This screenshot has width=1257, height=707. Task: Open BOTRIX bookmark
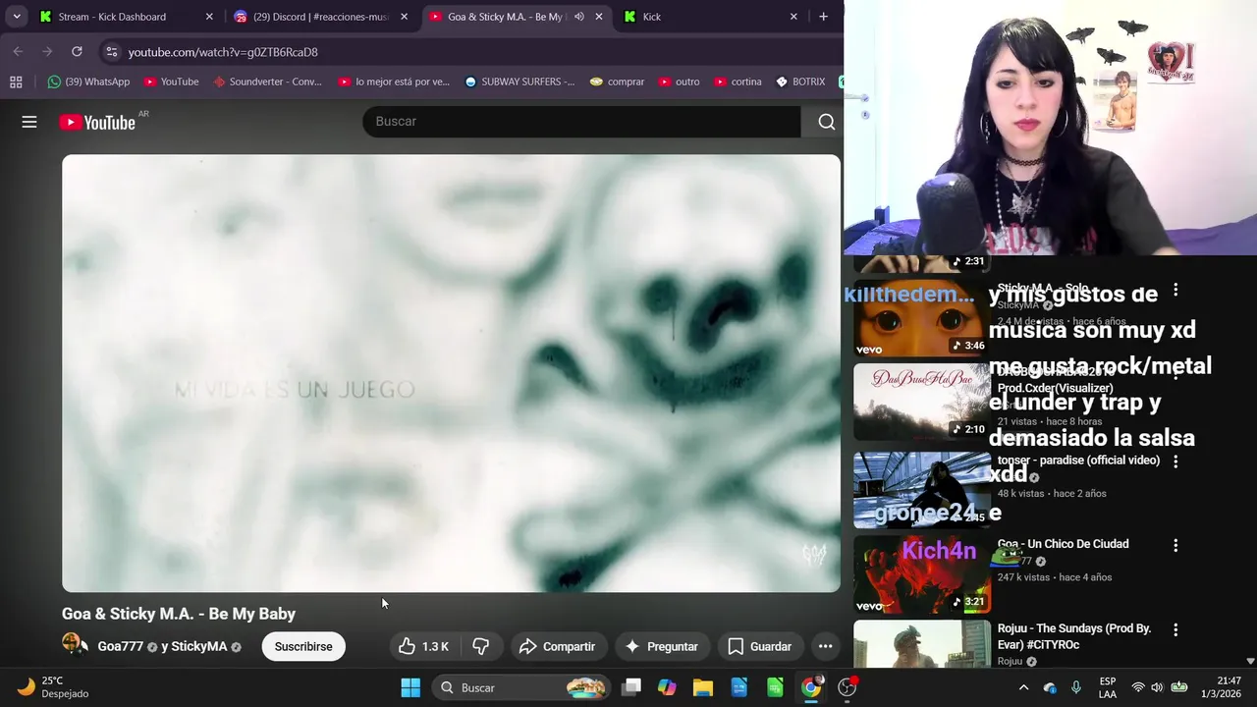pyautogui.click(x=801, y=82)
